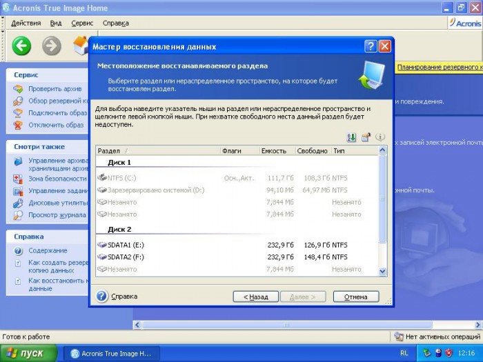
Task: Click the Home house toolbar icon
Action: point(81,46)
